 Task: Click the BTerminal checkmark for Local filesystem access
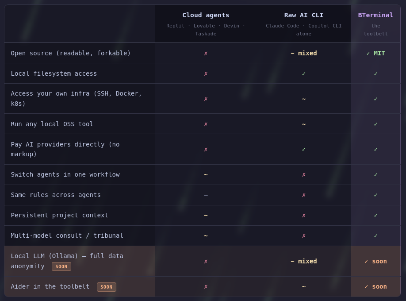click(375, 74)
